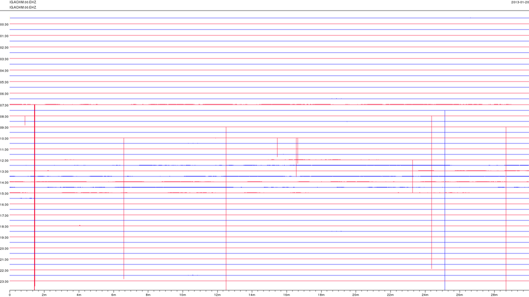The image size is (529, 297).
Task: Select the 00:30 time row label
Action: (4, 24)
